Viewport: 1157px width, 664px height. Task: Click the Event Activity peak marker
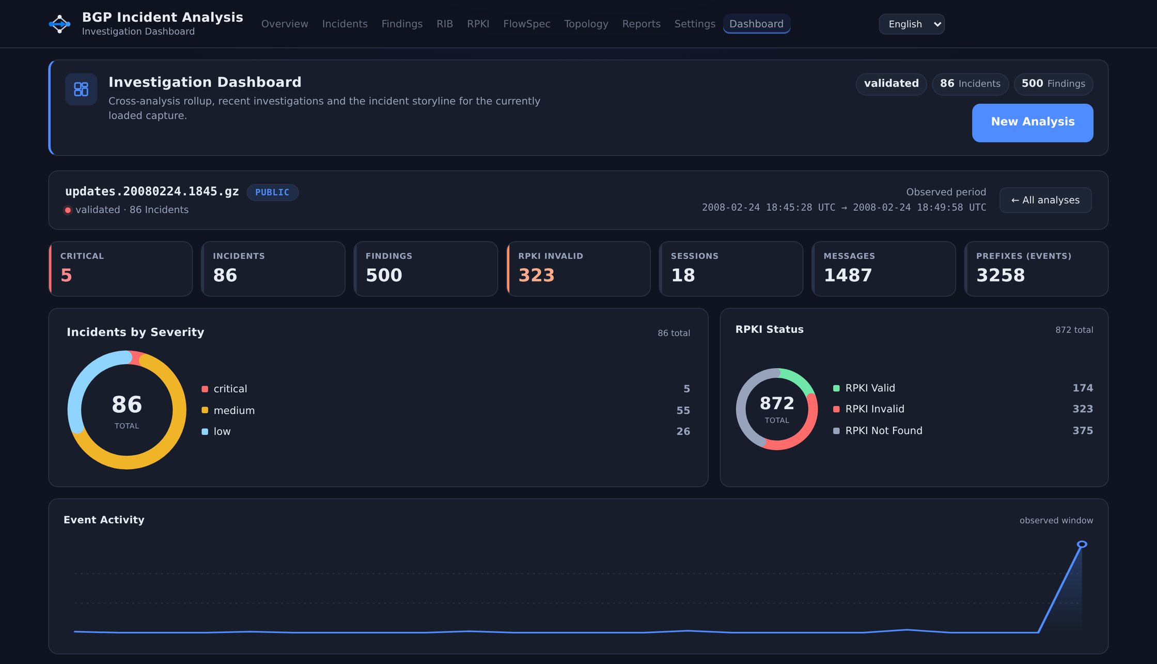[1082, 544]
